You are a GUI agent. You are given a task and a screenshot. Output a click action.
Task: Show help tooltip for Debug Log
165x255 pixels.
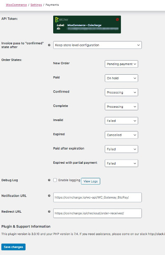[49, 180]
